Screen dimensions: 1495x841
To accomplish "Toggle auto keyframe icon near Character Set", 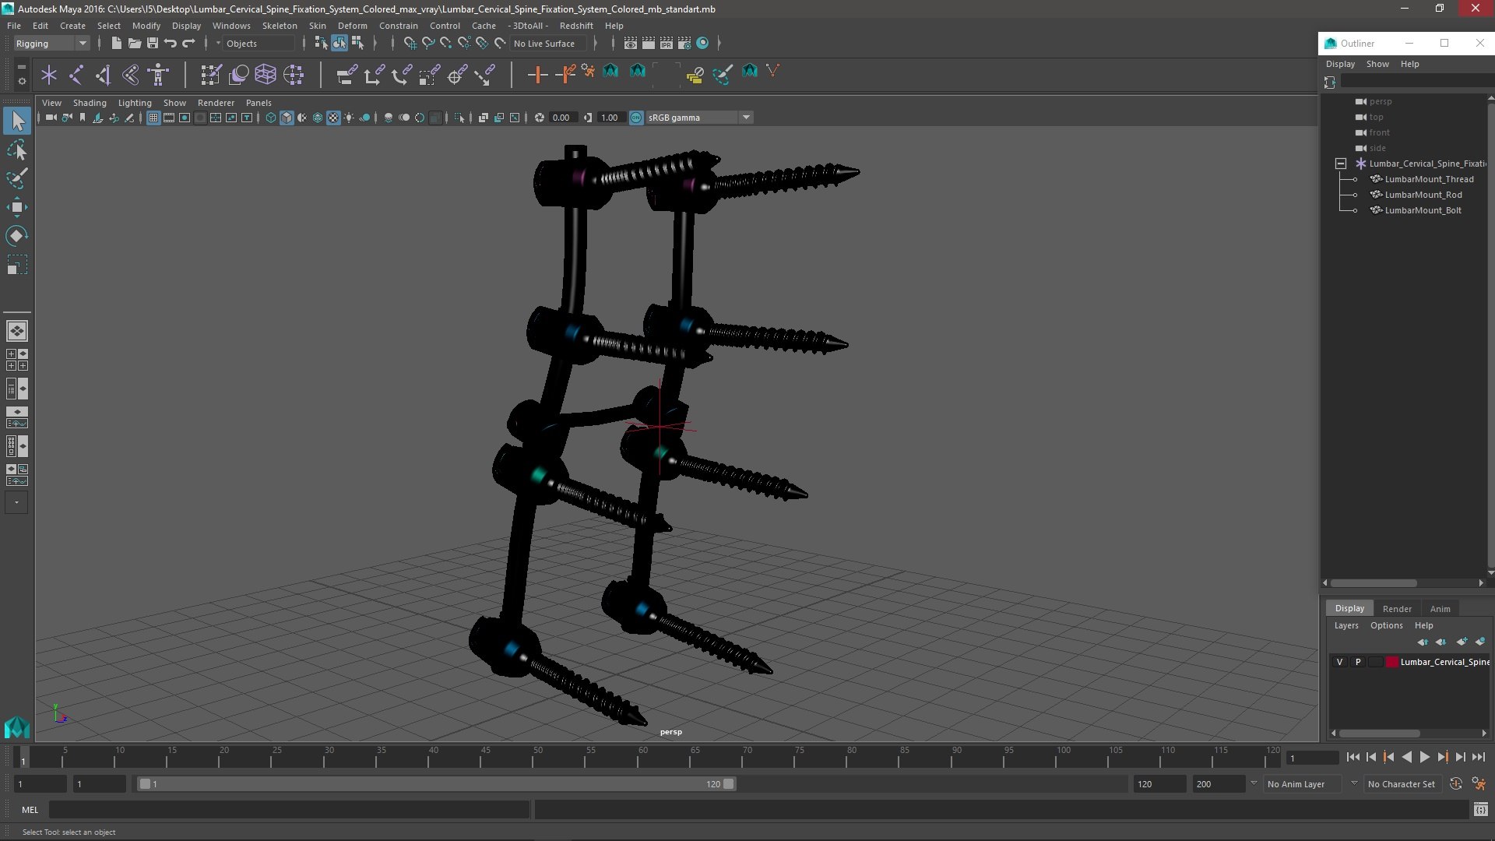I will coord(1456,784).
